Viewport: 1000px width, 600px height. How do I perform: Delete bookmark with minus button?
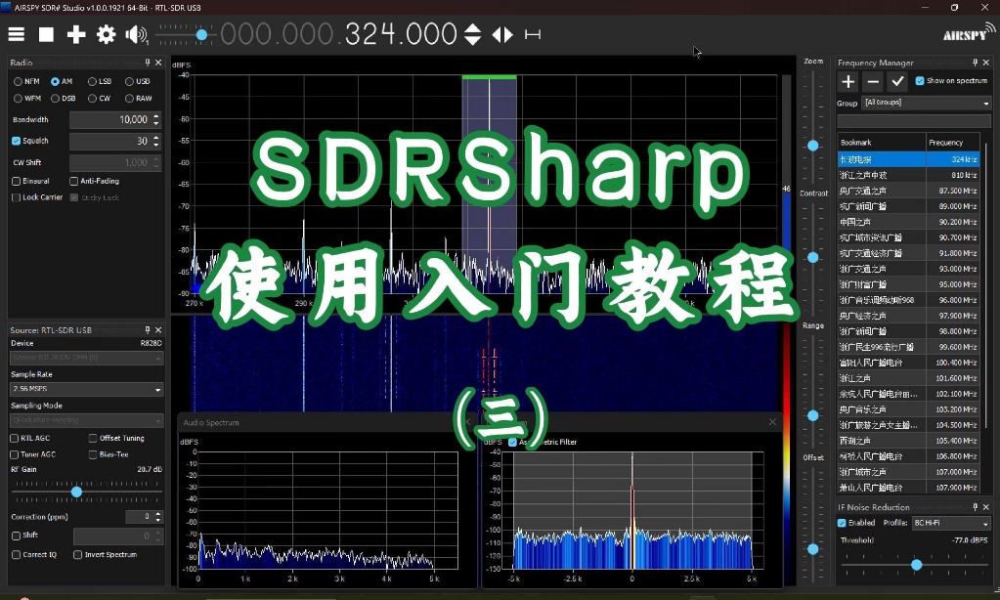(873, 82)
